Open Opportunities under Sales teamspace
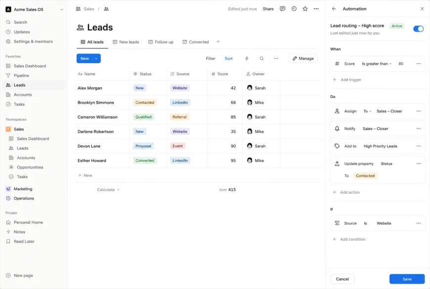Image resolution: width=430 pixels, height=289 pixels. pos(30,167)
